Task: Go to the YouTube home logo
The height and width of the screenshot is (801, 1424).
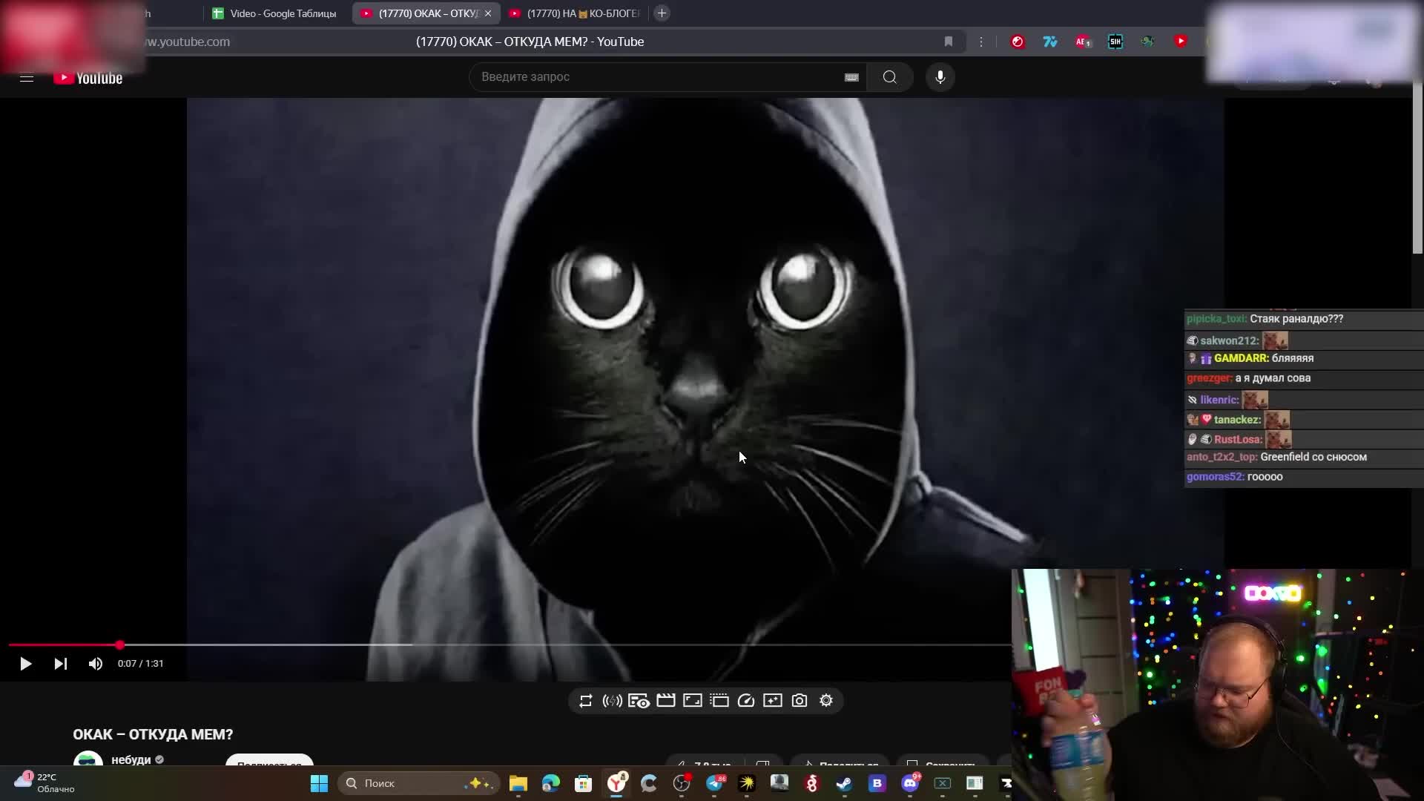Action: point(88,78)
